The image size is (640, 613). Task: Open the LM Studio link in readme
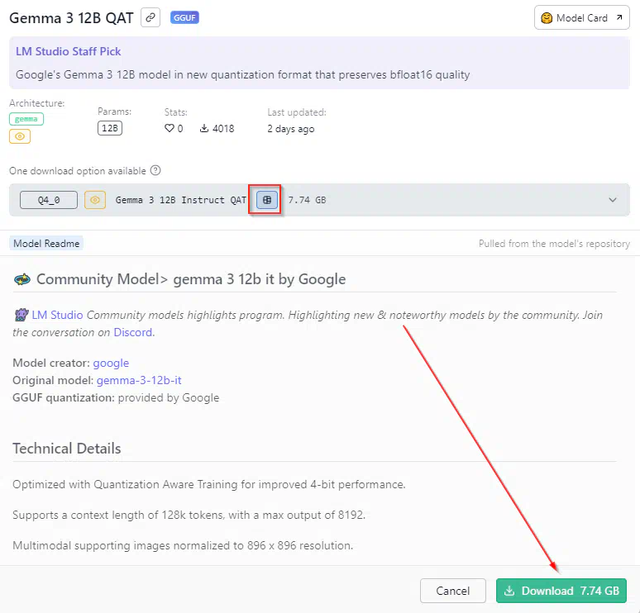pos(58,315)
